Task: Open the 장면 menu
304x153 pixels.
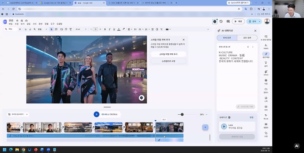Action: [40, 24]
